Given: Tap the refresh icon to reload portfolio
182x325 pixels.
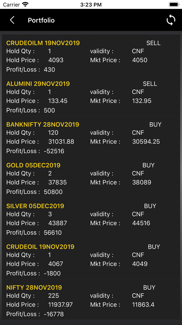Looking at the screenshot, I should 171,20.
